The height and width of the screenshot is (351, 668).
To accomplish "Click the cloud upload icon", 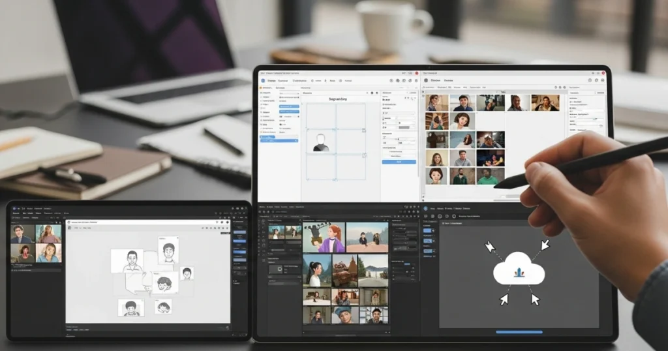I will (519, 269).
